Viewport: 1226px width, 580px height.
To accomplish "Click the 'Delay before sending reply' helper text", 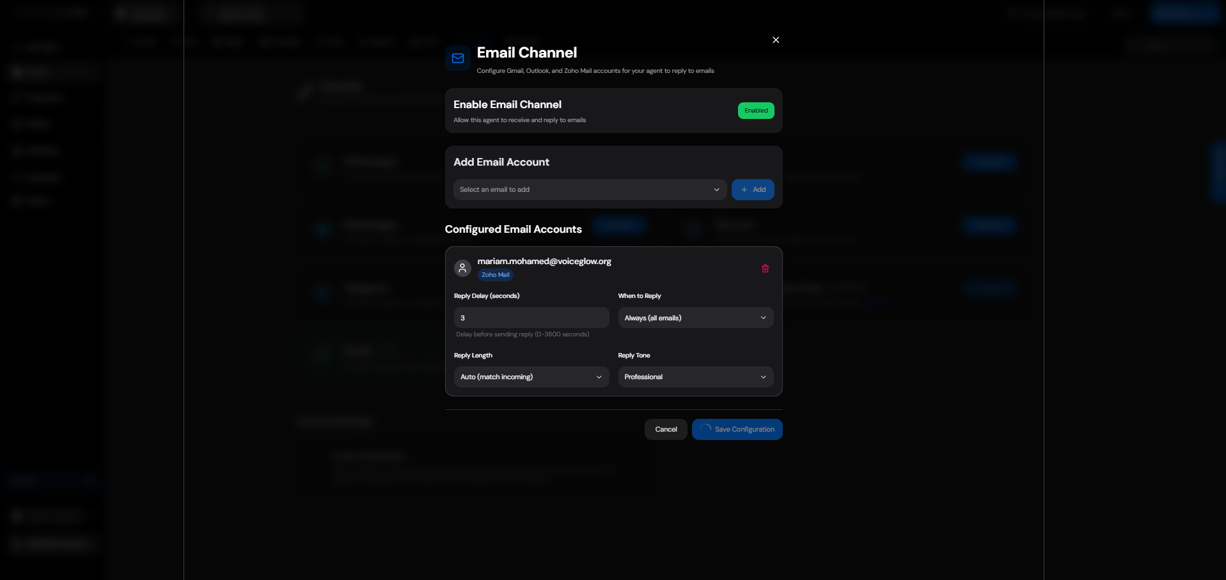I will pos(523,334).
